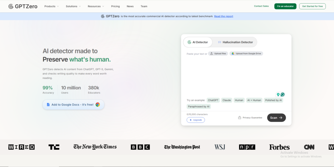The image size is (334, 167).
Task: Try the Claude example chip
Action: pos(226,100)
